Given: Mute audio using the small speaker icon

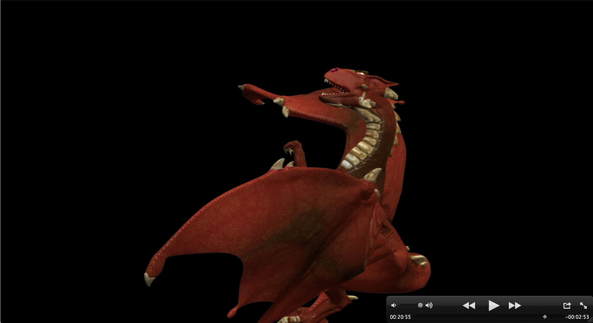Looking at the screenshot, I should pyautogui.click(x=393, y=305).
